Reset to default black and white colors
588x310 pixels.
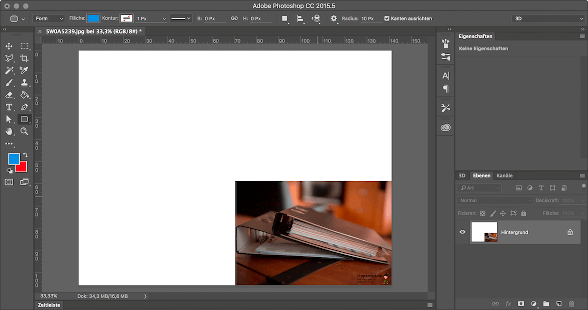click(10, 171)
